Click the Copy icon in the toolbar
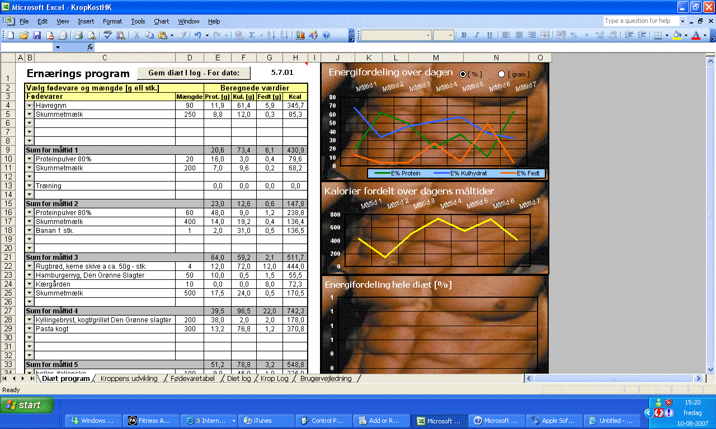This screenshot has width=716, height=429. pyautogui.click(x=149, y=35)
